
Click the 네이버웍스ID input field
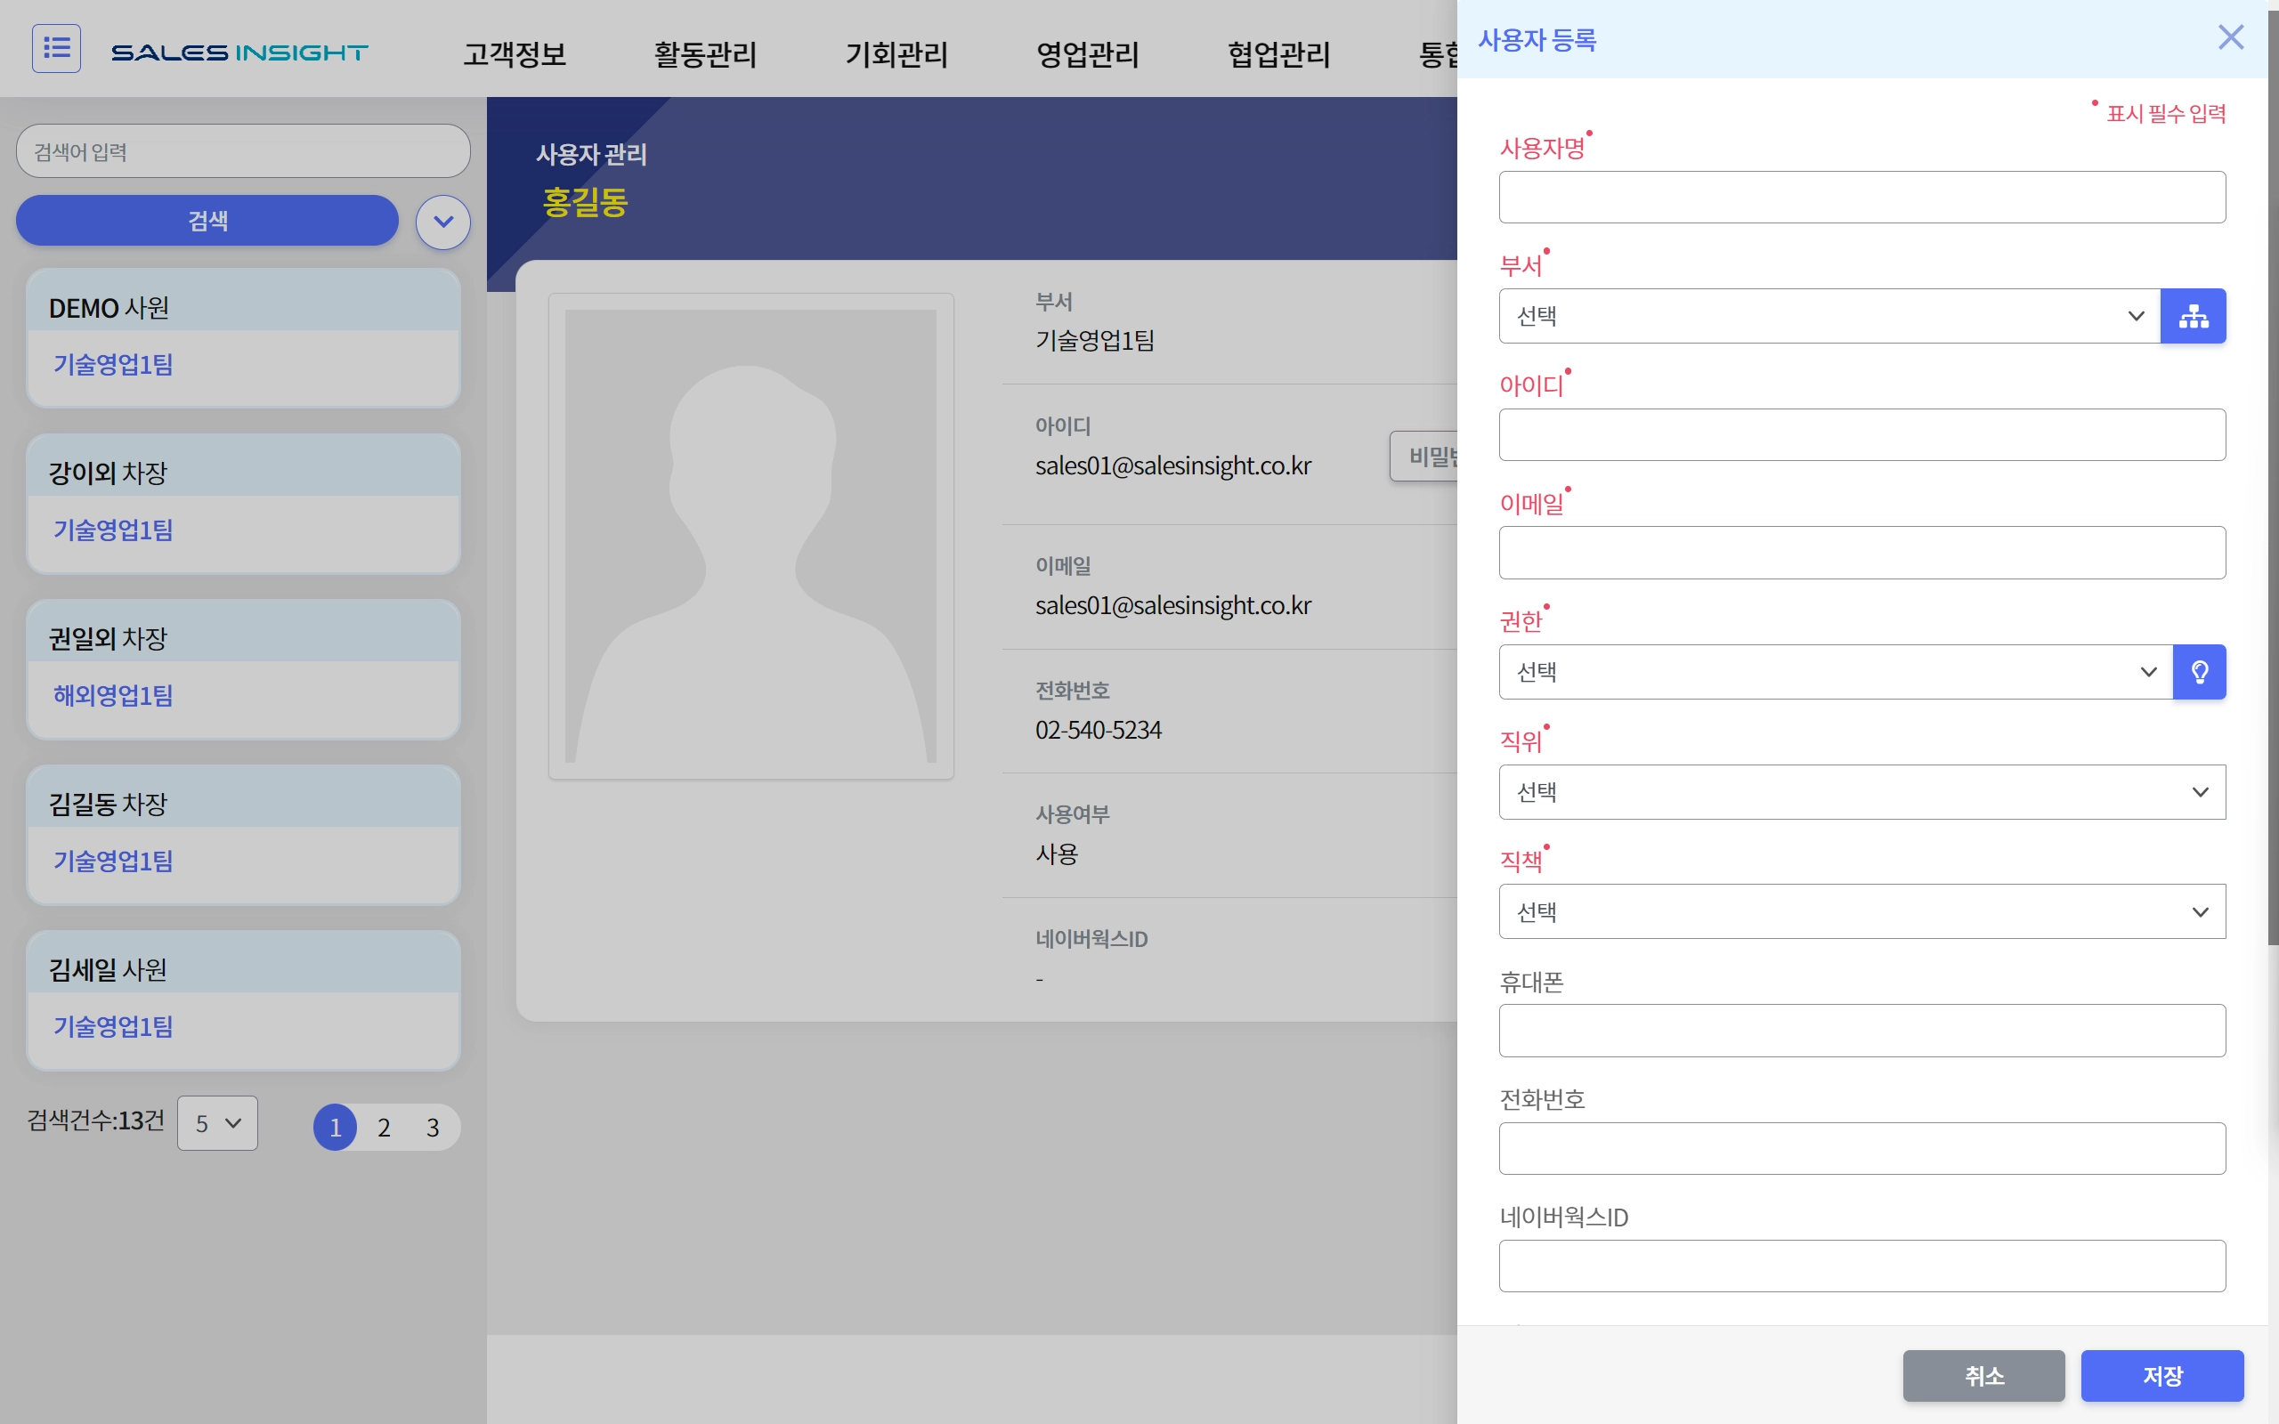[x=1861, y=1266]
